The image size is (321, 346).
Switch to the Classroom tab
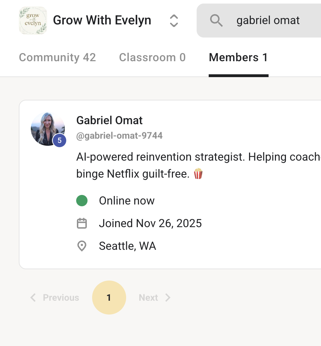(152, 57)
